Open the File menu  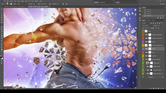click(5, 1)
